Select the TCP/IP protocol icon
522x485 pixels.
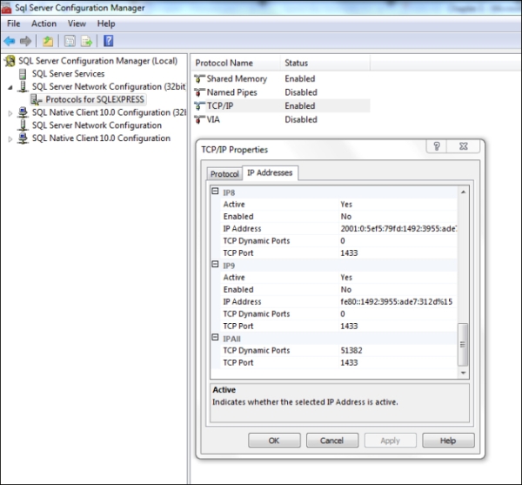(199, 106)
